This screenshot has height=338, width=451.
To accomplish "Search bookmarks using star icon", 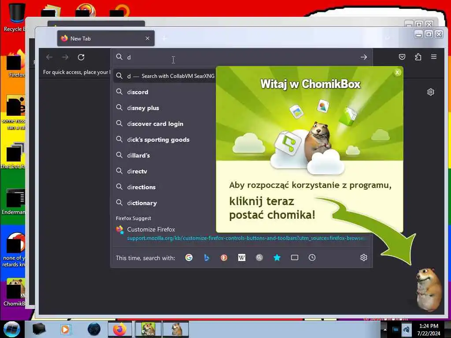I will (x=277, y=257).
